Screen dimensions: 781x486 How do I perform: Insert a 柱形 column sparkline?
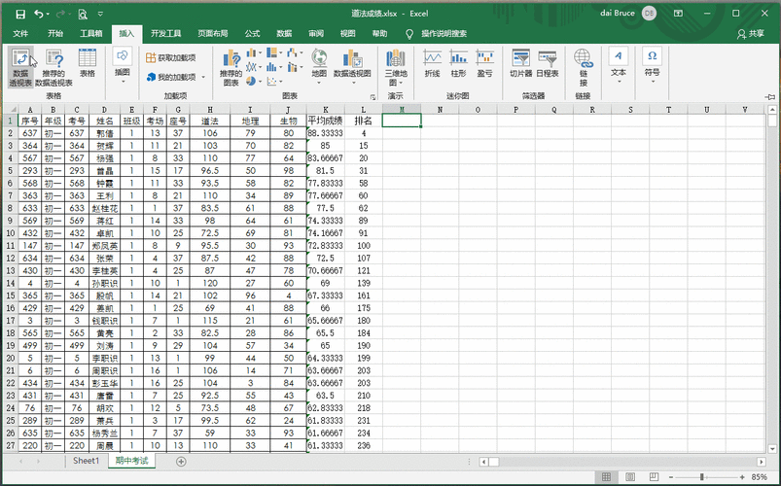pyautogui.click(x=458, y=63)
